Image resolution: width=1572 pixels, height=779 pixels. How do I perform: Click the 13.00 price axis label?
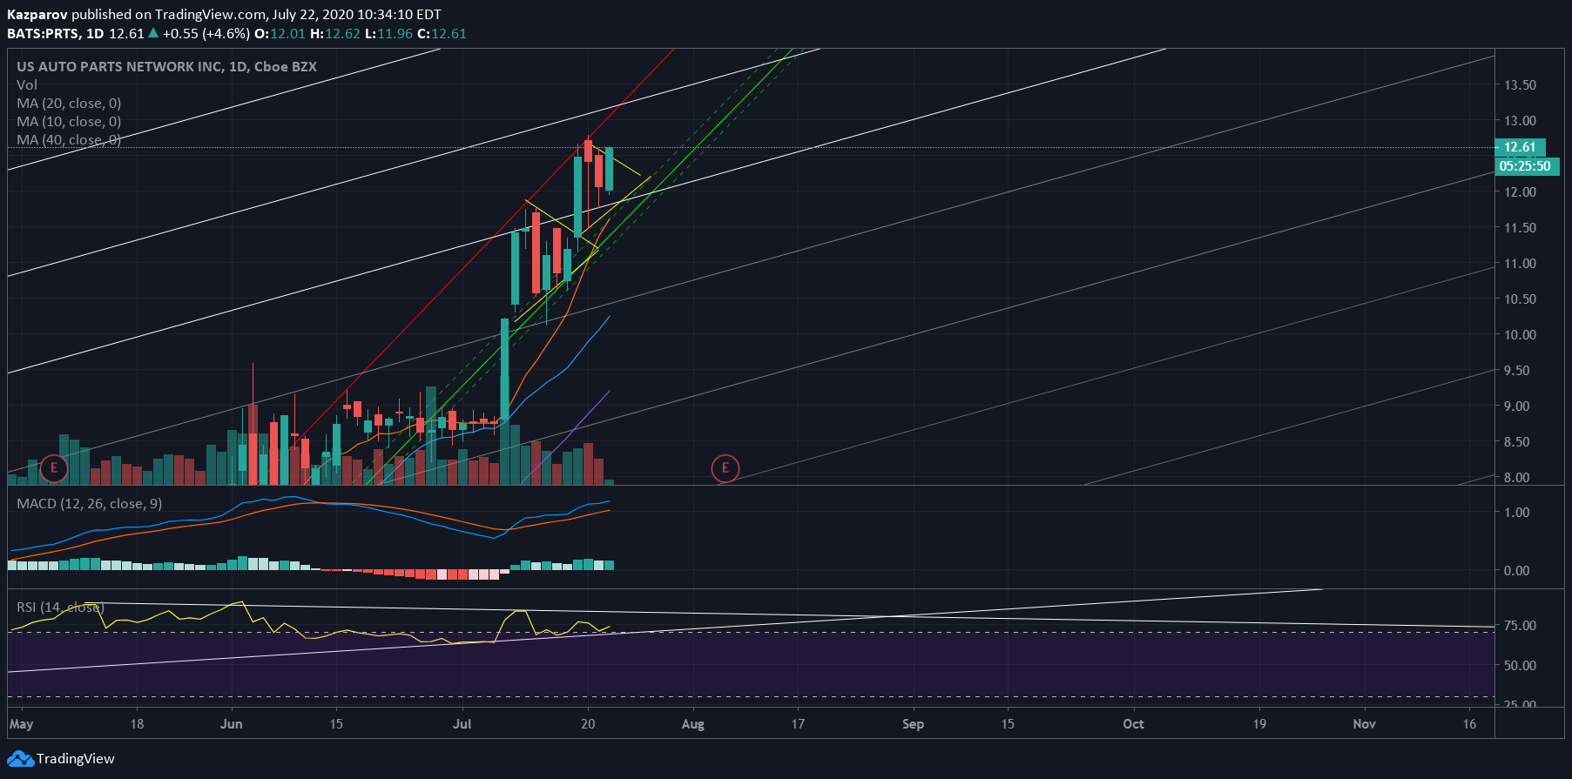pyautogui.click(x=1521, y=121)
